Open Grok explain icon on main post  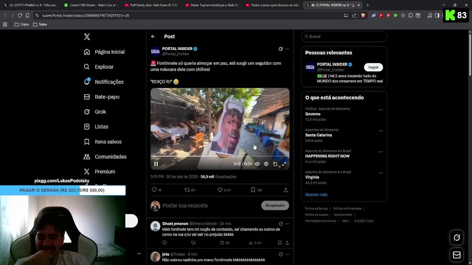[281, 49]
